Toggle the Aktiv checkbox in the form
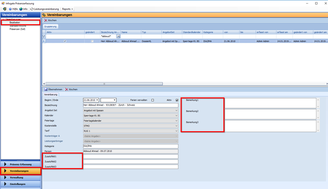 (177, 100)
